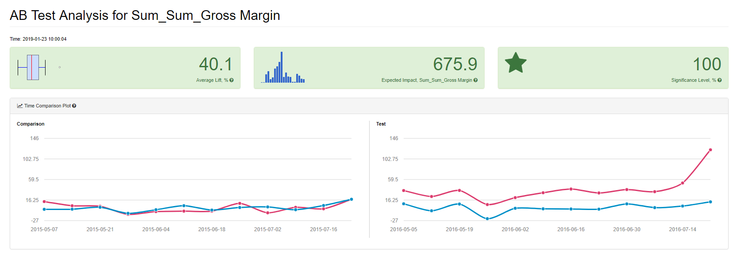
Task: Click the Test chart title
Action: coord(381,124)
